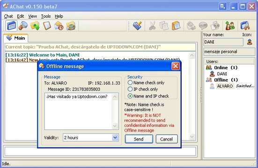Click the envelope with clock icon
The width and height of the screenshot is (258, 168).
[59, 26]
